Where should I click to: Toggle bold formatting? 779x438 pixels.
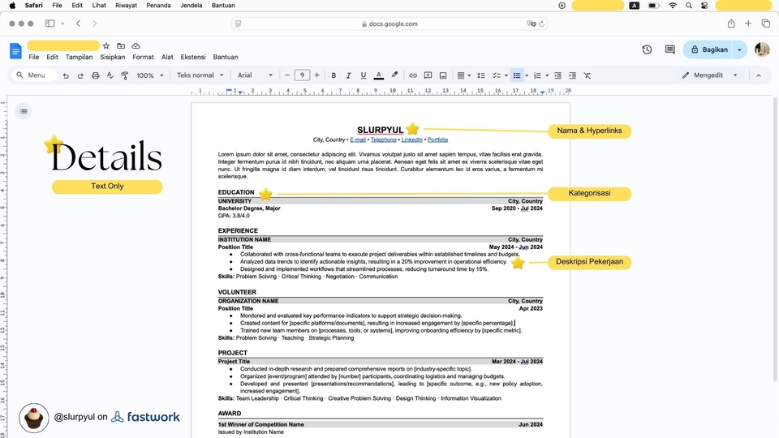334,75
